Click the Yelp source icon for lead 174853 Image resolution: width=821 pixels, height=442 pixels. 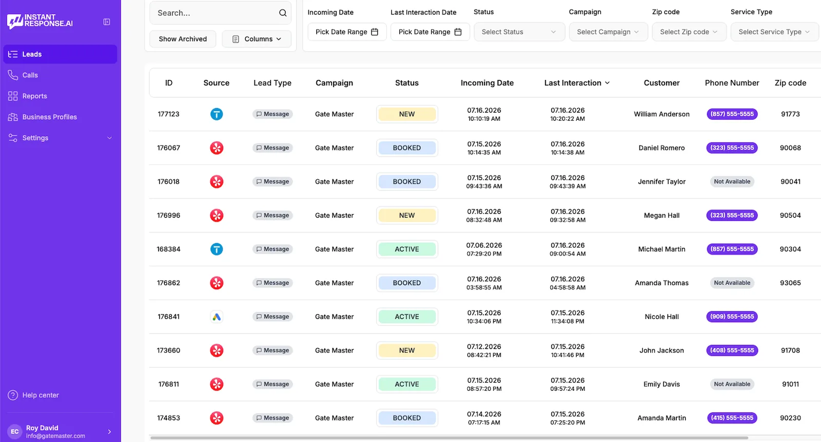coord(217,418)
